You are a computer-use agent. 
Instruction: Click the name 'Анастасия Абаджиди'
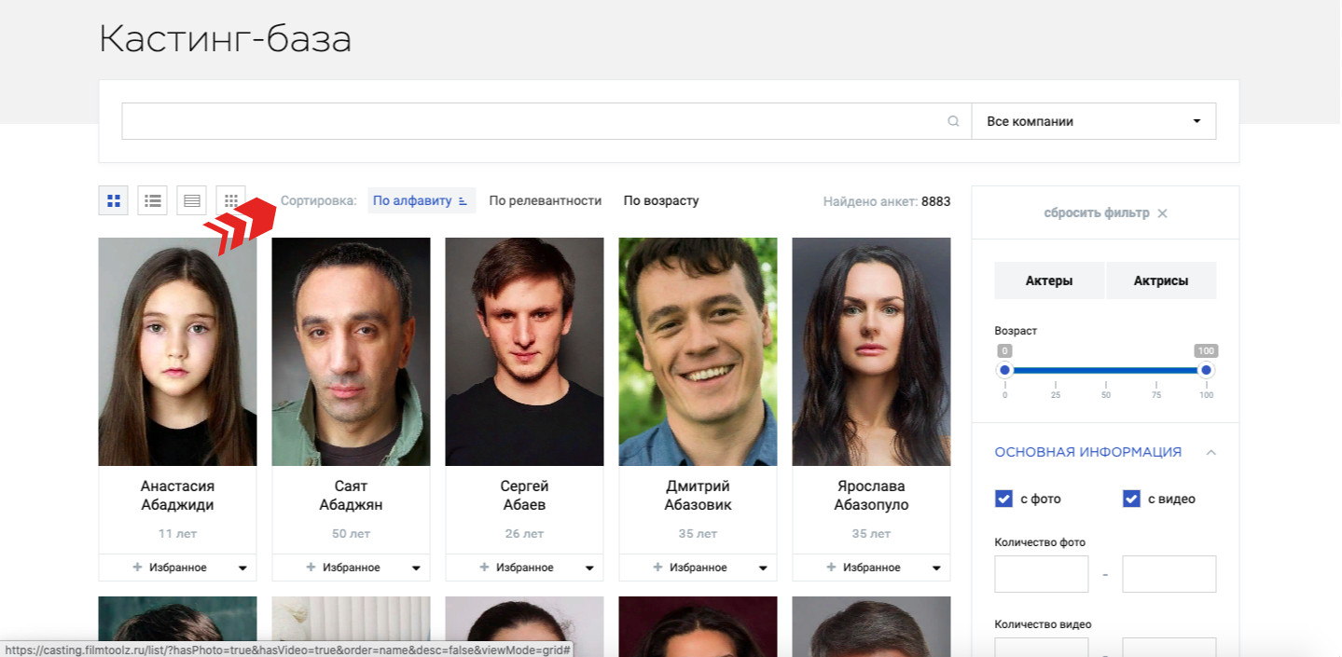177,496
